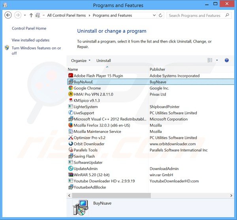The height and width of the screenshot is (220, 237).
Task: Select the UpdateAdmin entry
Action: pos(85,169)
